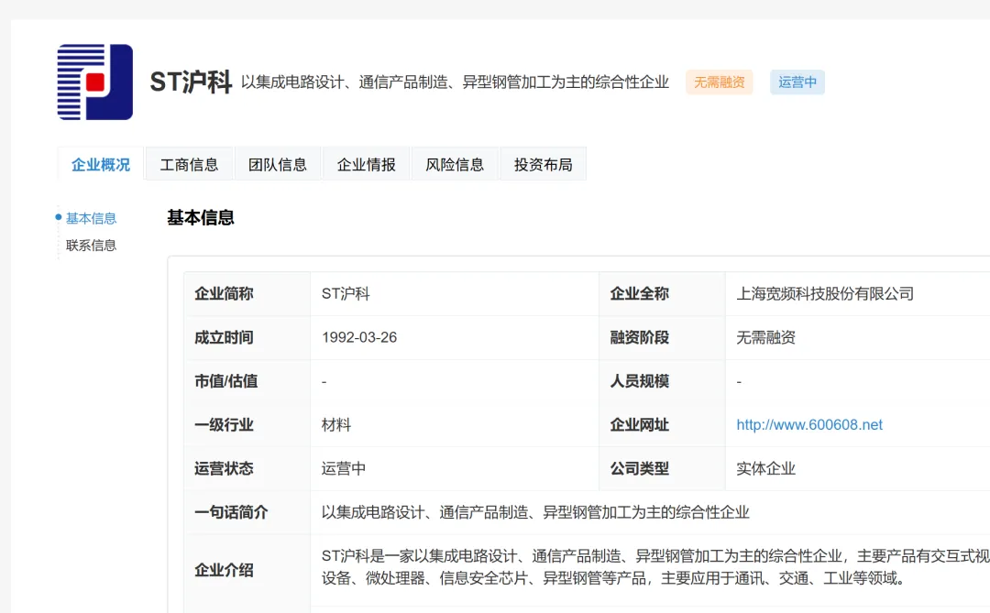The image size is (990, 613).
Task: Click the 无需融资 orange tag
Action: 720,82
